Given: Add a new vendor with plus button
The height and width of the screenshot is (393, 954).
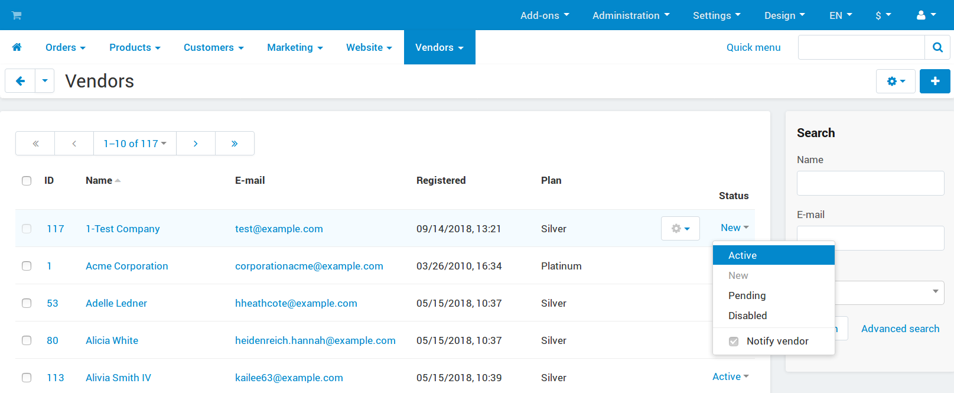Looking at the screenshot, I should tap(935, 81).
